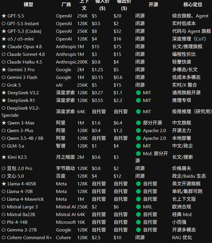Click the 字节跳动 vendor cell
The image size is (212, 243).
pos(65,169)
